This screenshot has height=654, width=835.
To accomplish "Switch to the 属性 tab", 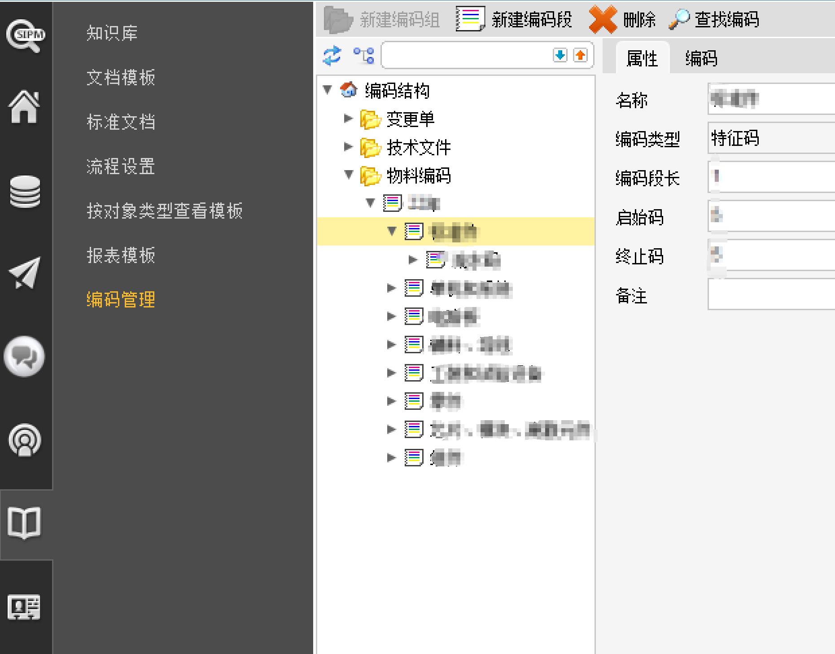I will 642,58.
